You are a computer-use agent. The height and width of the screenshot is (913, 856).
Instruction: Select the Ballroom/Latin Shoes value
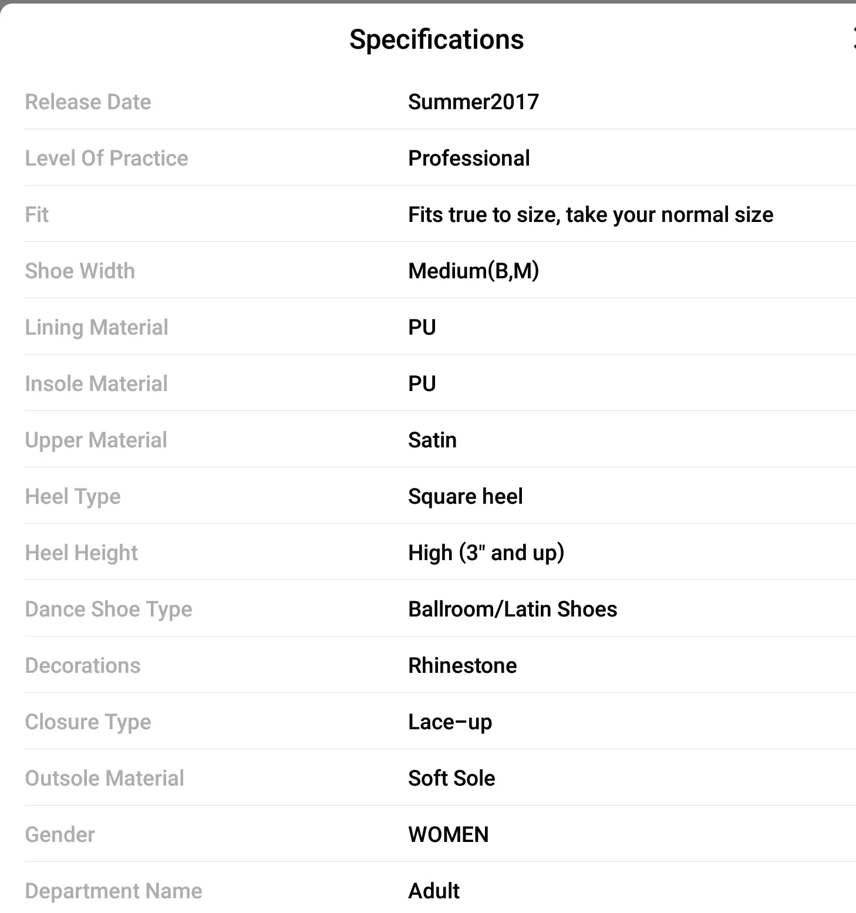(x=513, y=609)
